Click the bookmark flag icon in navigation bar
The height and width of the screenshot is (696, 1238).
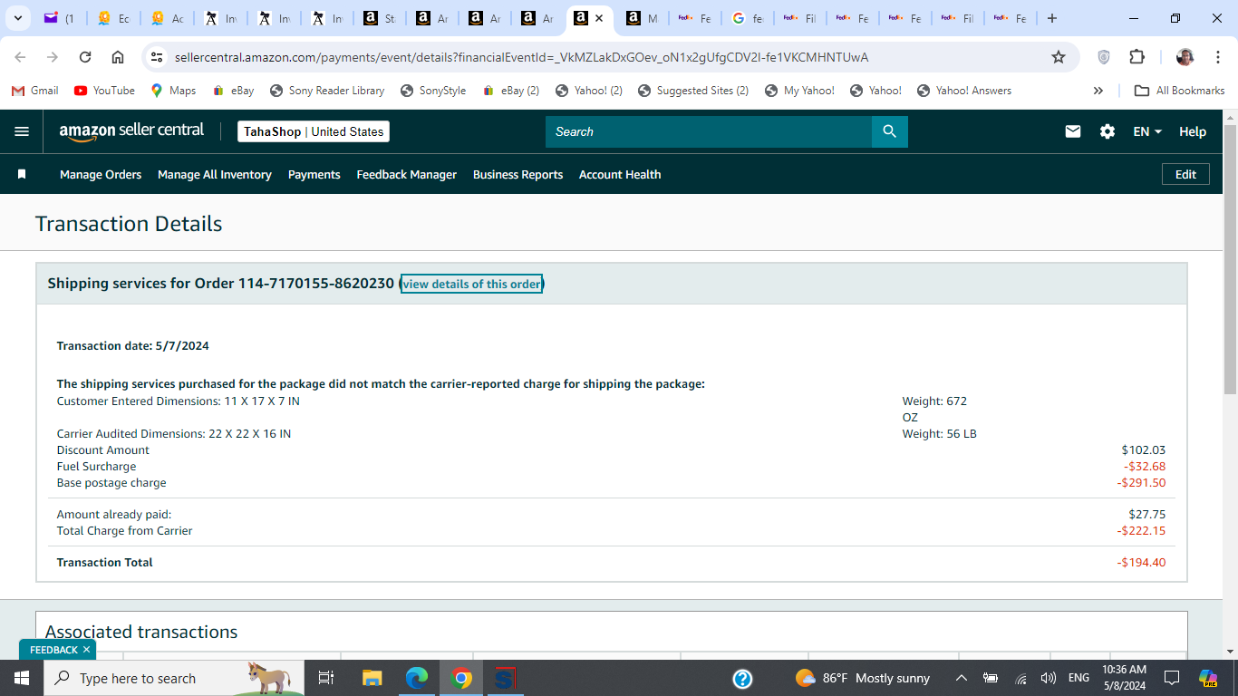pos(22,174)
